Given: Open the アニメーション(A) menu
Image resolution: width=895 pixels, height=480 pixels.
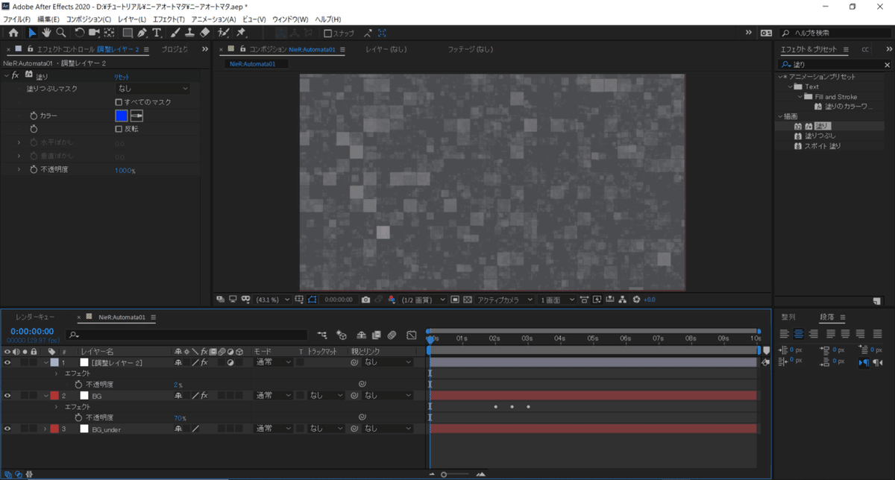Looking at the screenshot, I should click(x=213, y=19).
